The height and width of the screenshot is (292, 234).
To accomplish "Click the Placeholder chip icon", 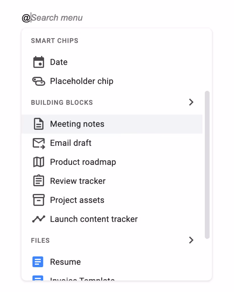I will (x=38, y=81).
